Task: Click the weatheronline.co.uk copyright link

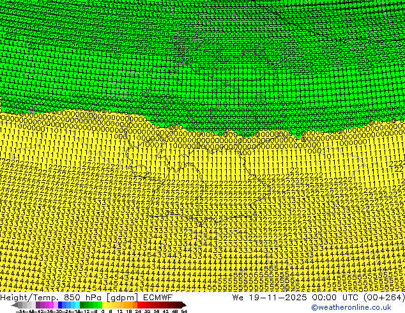Action: [x=351, y=307]
